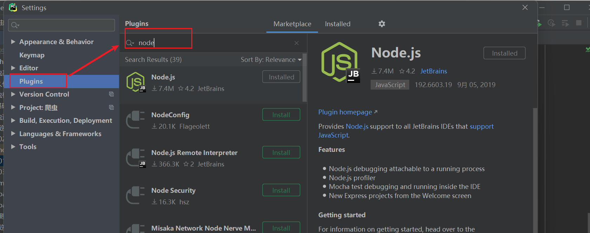The width and height of the screenshot is (590, 233).
Task: Expand the Appearance & Behavior section
Action: 13,42
